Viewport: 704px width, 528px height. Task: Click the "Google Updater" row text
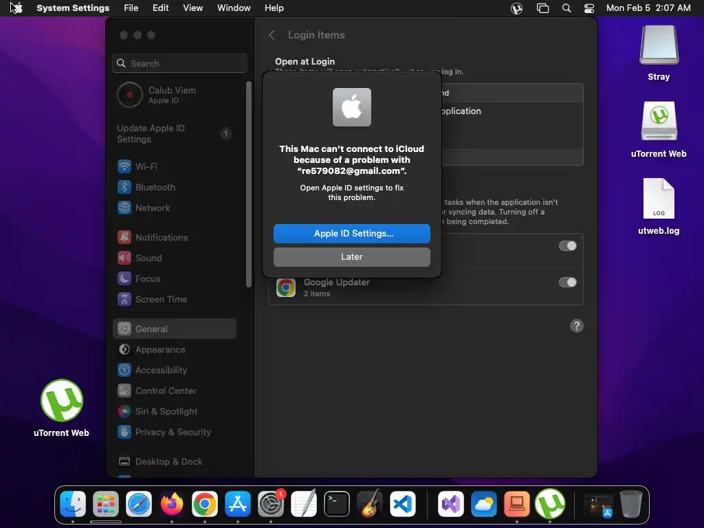[337, 283]
